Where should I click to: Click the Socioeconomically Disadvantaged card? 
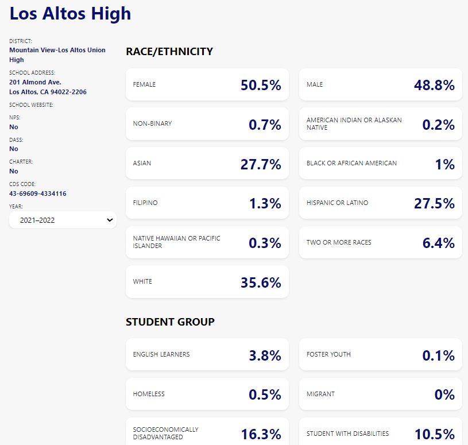(207, 433)
